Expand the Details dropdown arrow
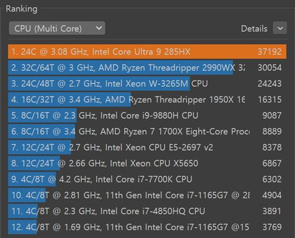295x238 pixels. pyautogui.click(x=280, y=28)
